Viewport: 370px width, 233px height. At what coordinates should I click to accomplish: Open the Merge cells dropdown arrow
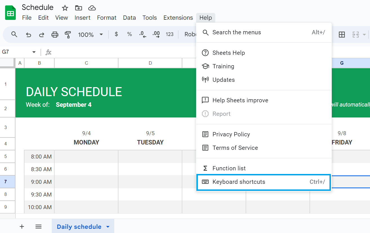(x=364, y=35)
